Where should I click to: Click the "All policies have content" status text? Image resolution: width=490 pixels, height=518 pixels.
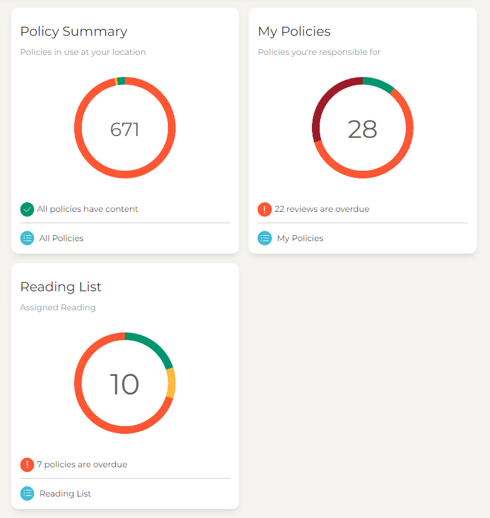[87, 209]
